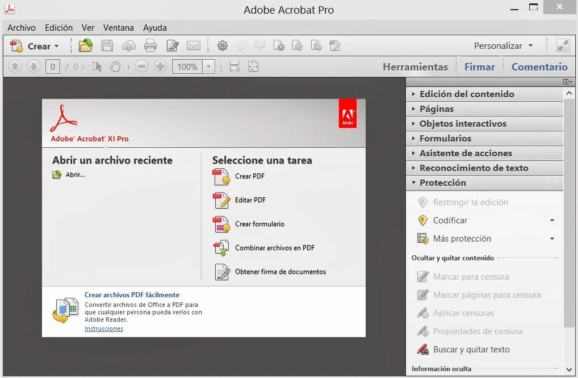Image resolution: width=578 pixels, height=378 pixels.
Task: Click the 100% zoom value field
Action: (x=187, y=67)
